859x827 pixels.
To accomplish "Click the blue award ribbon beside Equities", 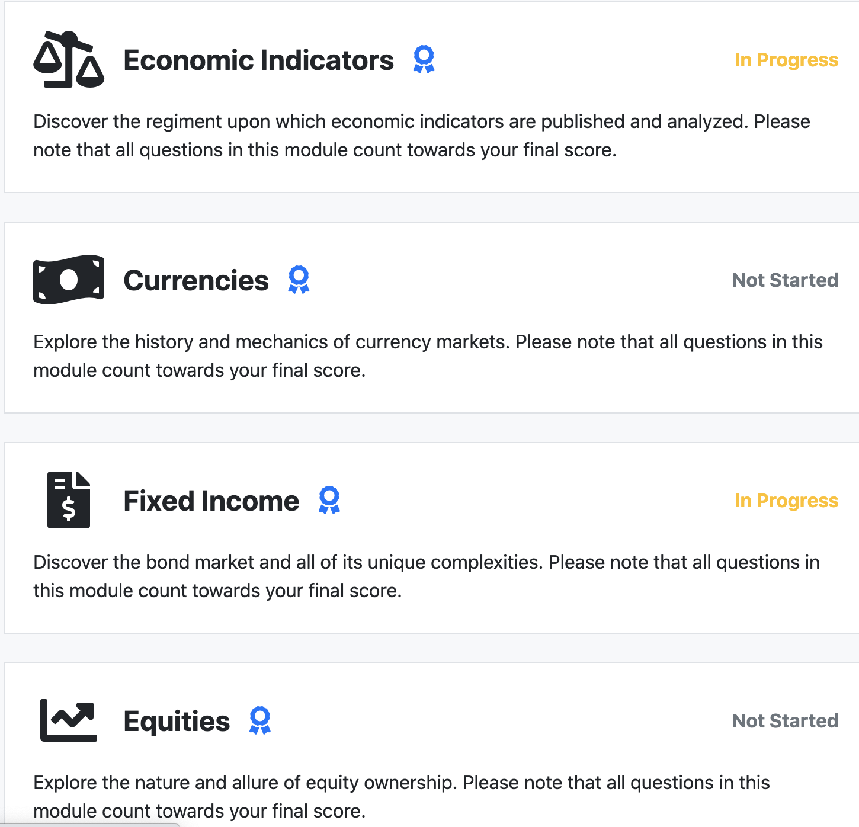I will (260, 720).
